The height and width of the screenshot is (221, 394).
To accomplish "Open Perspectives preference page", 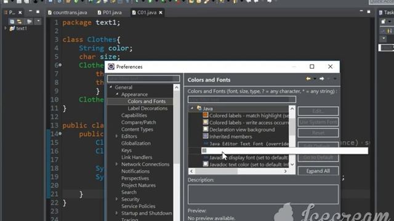I will pyautogui.click(x=135, y=179).
